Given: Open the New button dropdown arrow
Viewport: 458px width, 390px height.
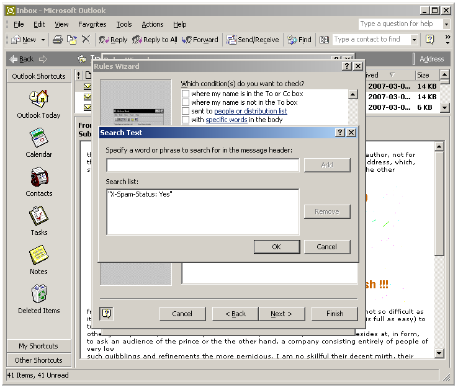Looking at the screenshot, I should [x=43, y=40].
